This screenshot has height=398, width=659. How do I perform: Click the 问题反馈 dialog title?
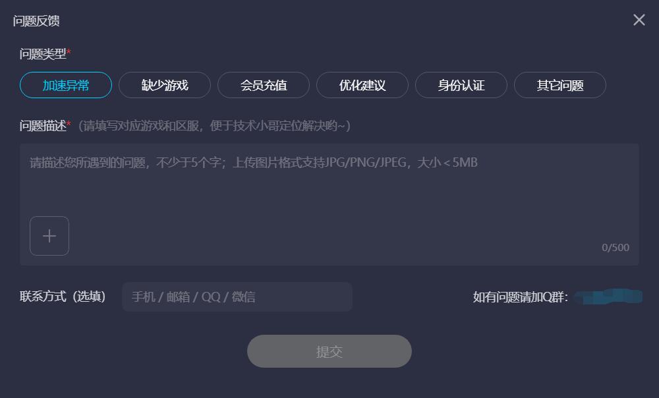pyautogui.click(x=36, y=21)
